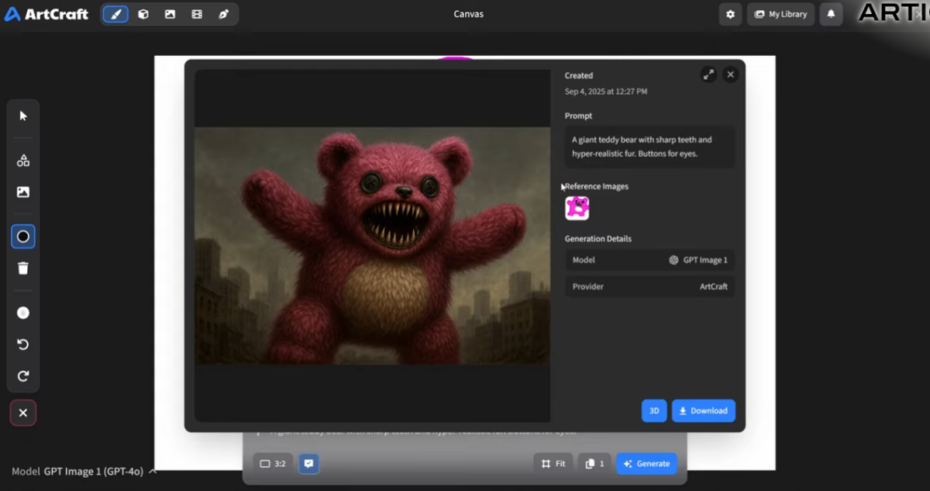Click the ArtCraft provider value
This screenshot has height=491, width=930.
pyautogui.click(x=714, y=286)
